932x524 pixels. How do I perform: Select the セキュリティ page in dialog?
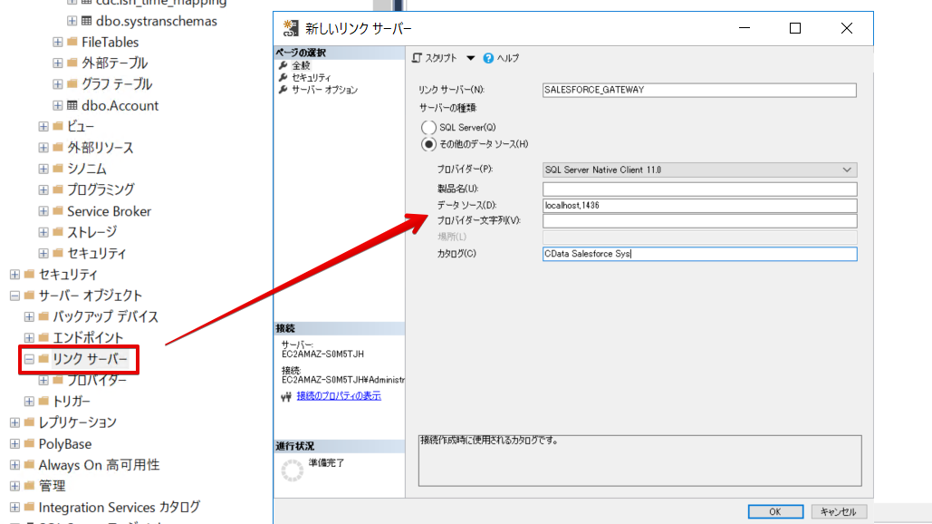click(x=311, y=77)
